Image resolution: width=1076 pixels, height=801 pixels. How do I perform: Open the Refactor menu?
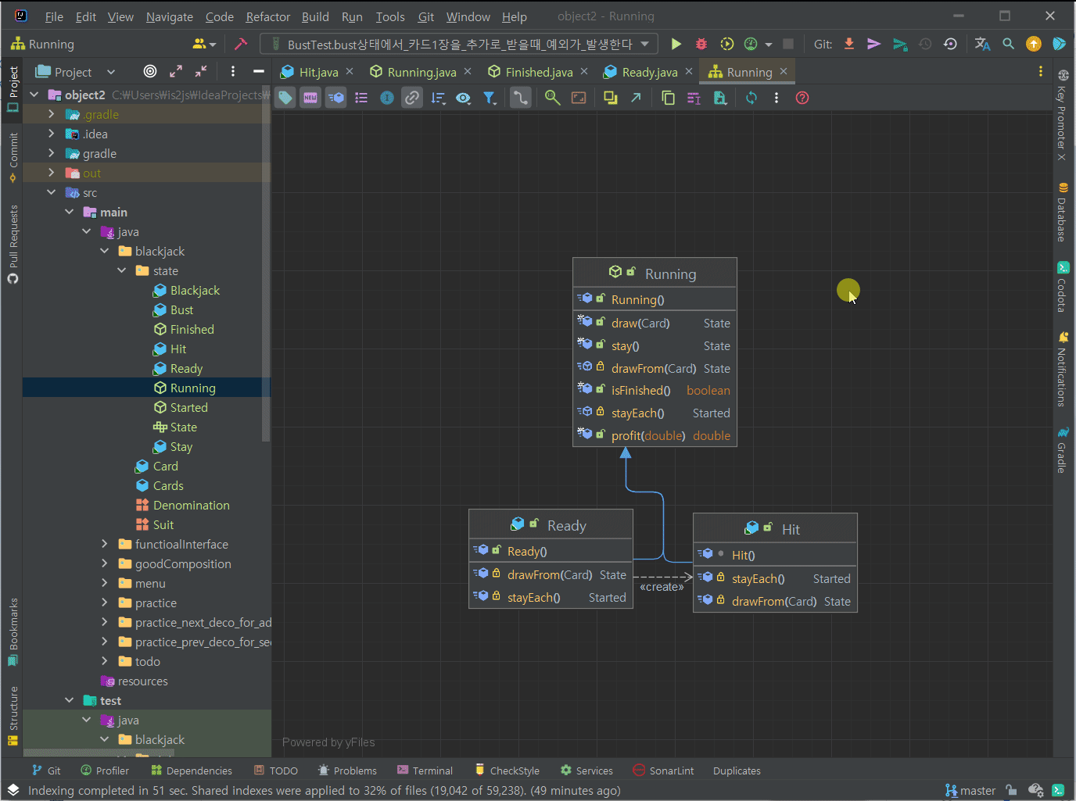(x=267, y=16)
